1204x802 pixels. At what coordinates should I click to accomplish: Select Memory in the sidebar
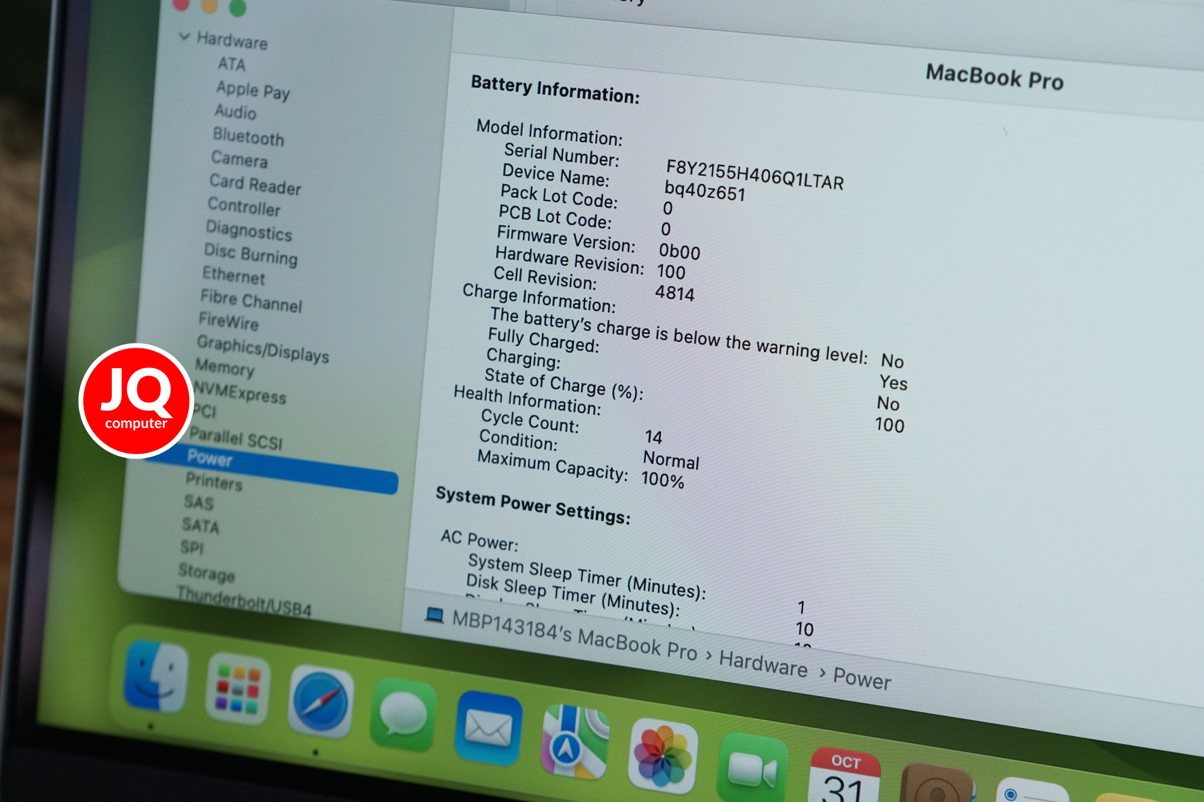pyautogui.click(x=225, y=367)
